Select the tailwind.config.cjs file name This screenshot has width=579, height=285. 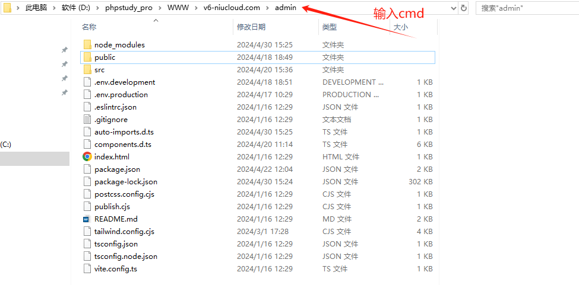click(x=124, y=232)
